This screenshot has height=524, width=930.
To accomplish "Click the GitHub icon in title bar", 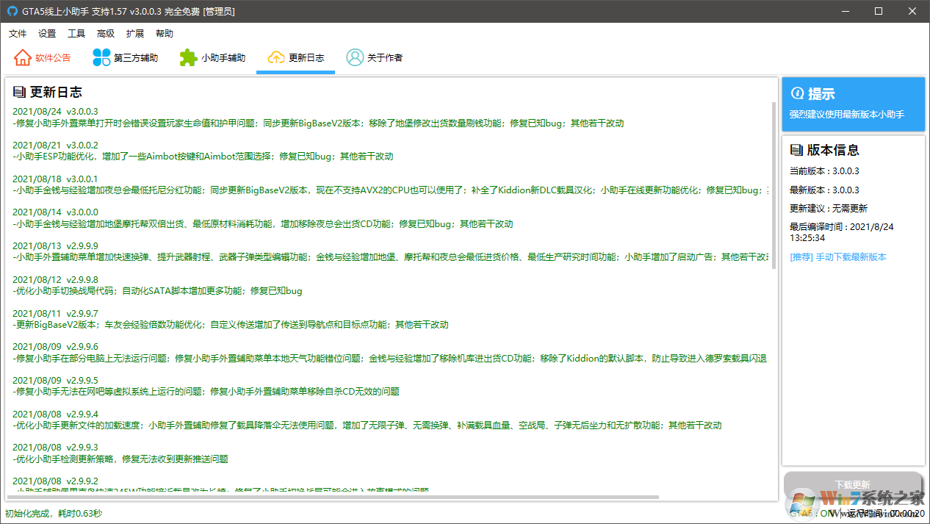I will [12, 12].
